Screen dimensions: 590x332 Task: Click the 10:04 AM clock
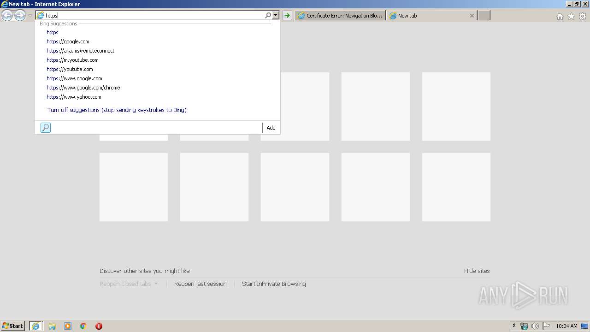(566, 326)
